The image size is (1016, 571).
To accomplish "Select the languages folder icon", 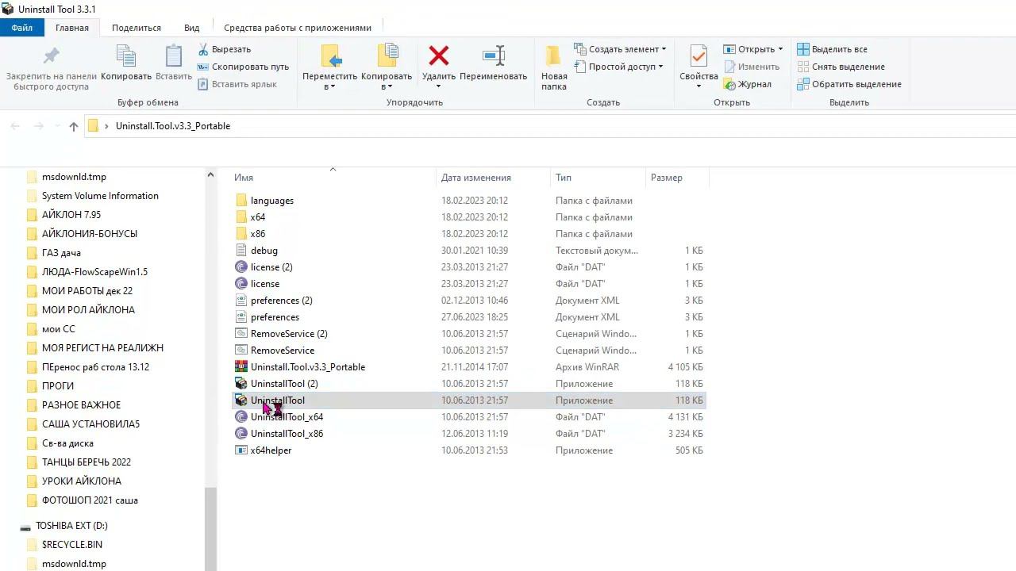I will pyautogui.click(x=241, y=201).
